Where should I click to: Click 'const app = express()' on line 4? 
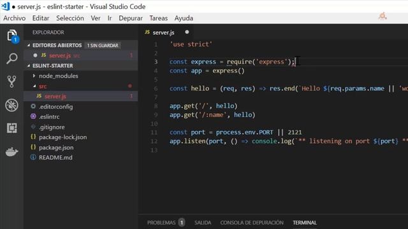pos(207,71)
